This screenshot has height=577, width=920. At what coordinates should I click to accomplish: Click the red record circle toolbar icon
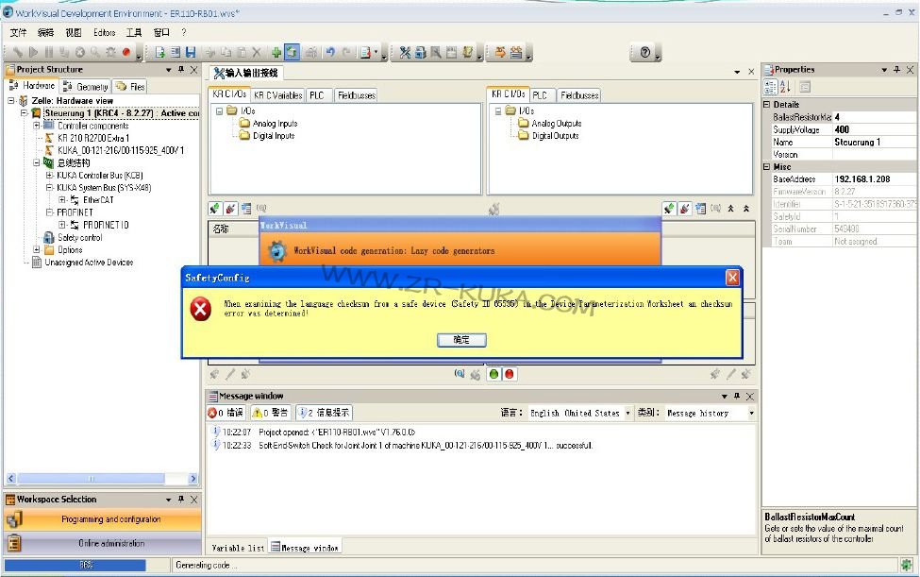pyautogui.click(x=126, y=53)
